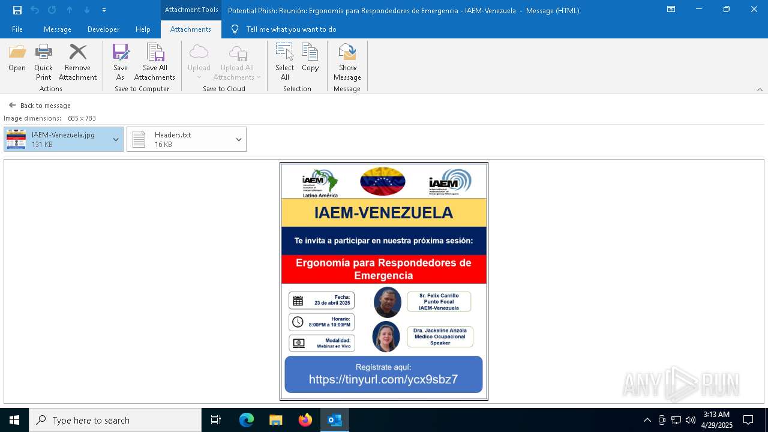Show hidden tray icons
The image size is (768, 432).
coord(647,420)
